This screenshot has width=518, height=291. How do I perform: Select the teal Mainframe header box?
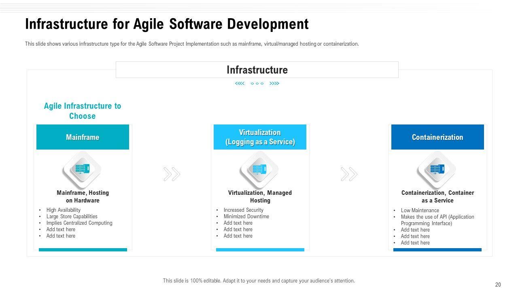(83, 137)
